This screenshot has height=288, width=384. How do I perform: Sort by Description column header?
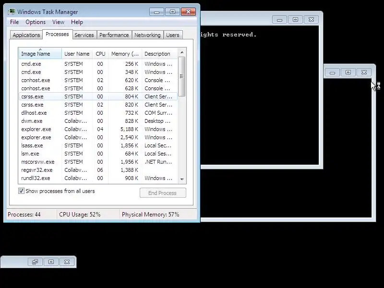[x=159, y=54]
